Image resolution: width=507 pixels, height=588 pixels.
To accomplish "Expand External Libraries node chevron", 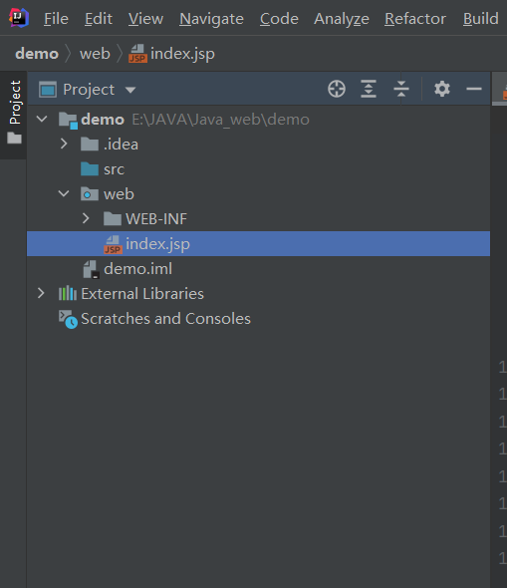I will tap(41, 293).
